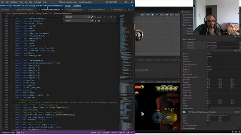Open the Terminal menu in VS Code
Viewport: 241px width, 135px height.
pyautogui.click(x=37, y=2)
